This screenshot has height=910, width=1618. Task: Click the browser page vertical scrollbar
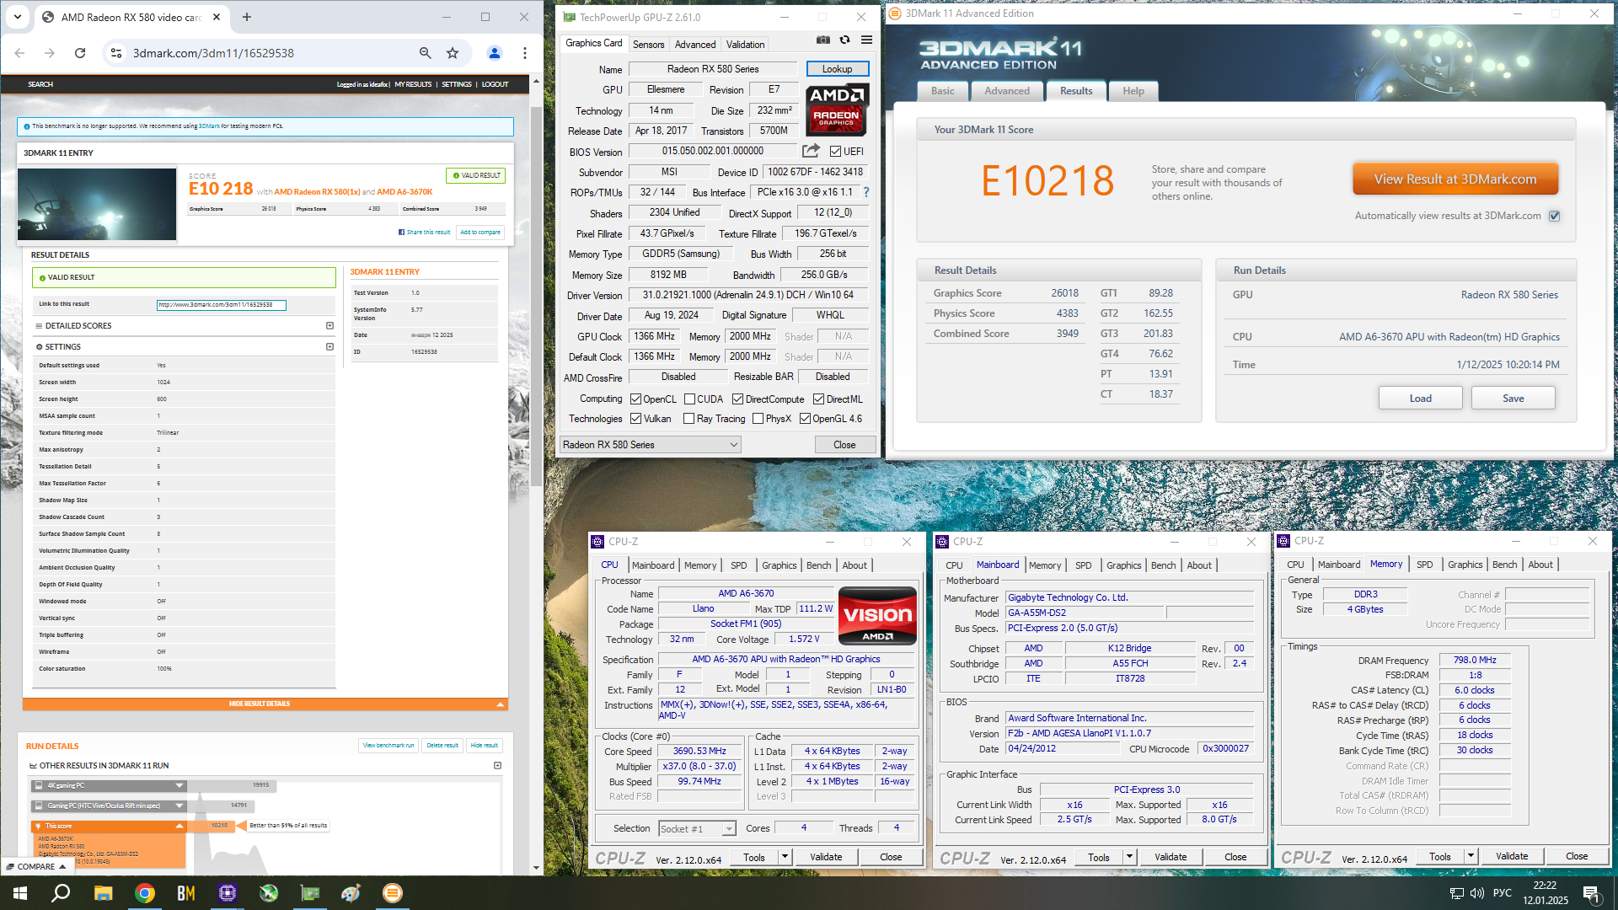click(x=536, y=295)
